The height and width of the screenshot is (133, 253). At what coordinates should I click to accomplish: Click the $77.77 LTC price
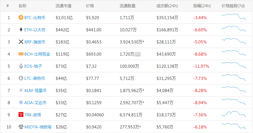92,78
